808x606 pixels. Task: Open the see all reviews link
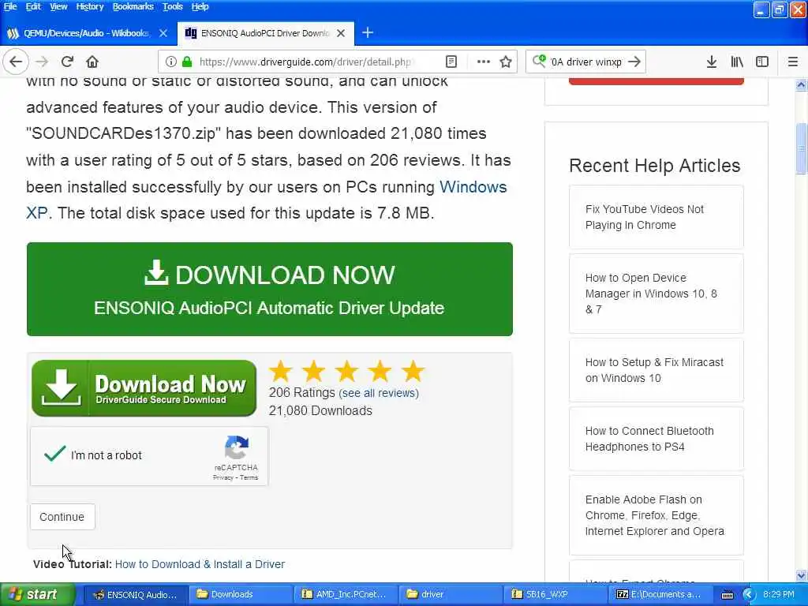379,393
